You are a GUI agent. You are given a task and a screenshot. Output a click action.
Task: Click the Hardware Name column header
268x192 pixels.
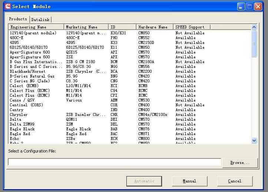(155, 27)
